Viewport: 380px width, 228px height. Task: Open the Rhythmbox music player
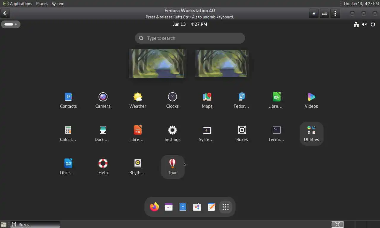point(138,167)
